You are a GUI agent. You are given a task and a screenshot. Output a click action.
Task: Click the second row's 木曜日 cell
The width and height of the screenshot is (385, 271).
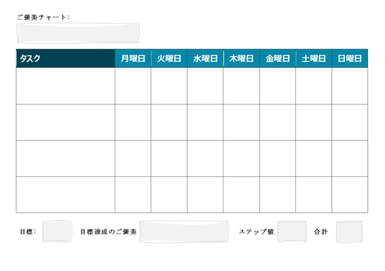click(241, 122)
